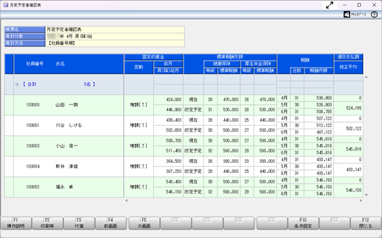Click the value 439,493 for 川谷

coord(173,120)
